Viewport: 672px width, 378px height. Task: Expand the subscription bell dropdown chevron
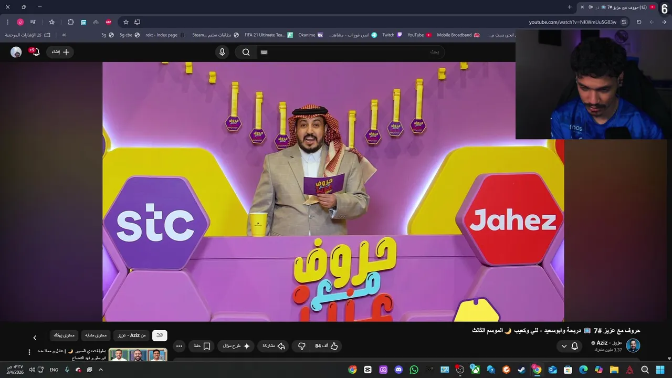[x=564, y=346]
